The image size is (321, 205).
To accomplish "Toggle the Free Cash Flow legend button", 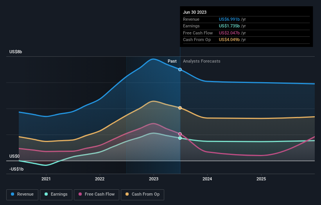I will (x=97, y=194).
